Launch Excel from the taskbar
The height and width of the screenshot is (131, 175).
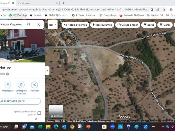coord(40,127)
